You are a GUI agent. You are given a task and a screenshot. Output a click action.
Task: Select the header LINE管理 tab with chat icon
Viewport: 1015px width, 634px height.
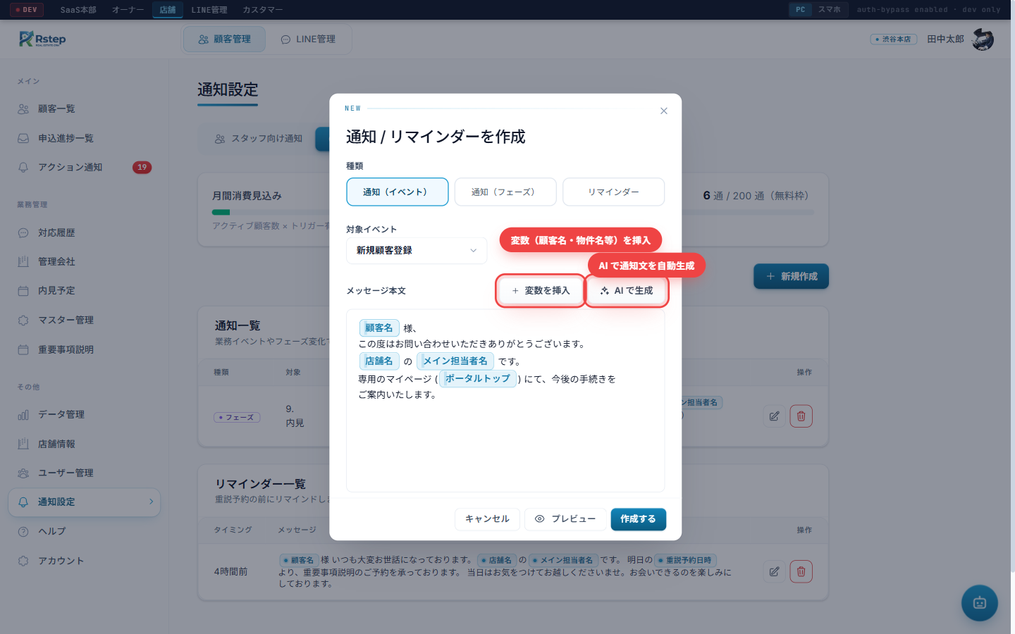pyautogui.click(x=308, y=39)
